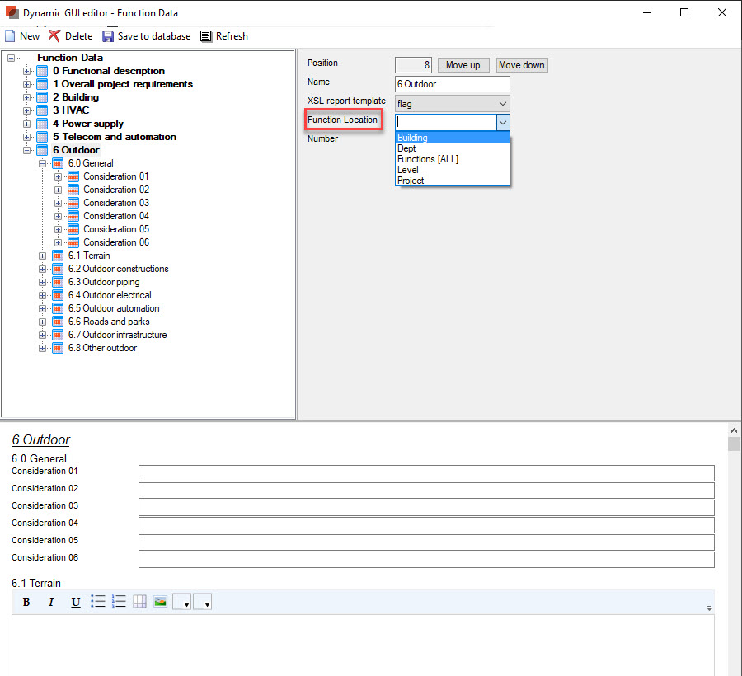Click the red Delete X icon
742x676 pixels.
click(x=54, y=36)
